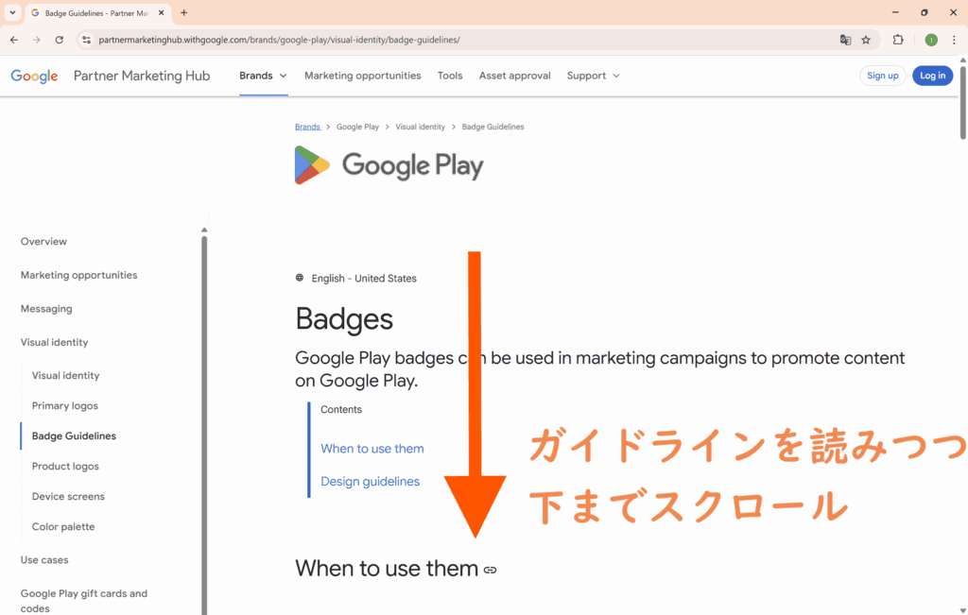Open the green Chrome profile avatar
This screenshot has width=968, height=615.
[931, 40]
